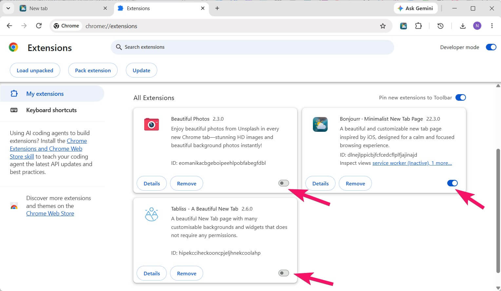The height and width of the screenshot is (291, 501).
Task: Open the profile avatar N
Action: pyautogui.click(x=477, y=26)
